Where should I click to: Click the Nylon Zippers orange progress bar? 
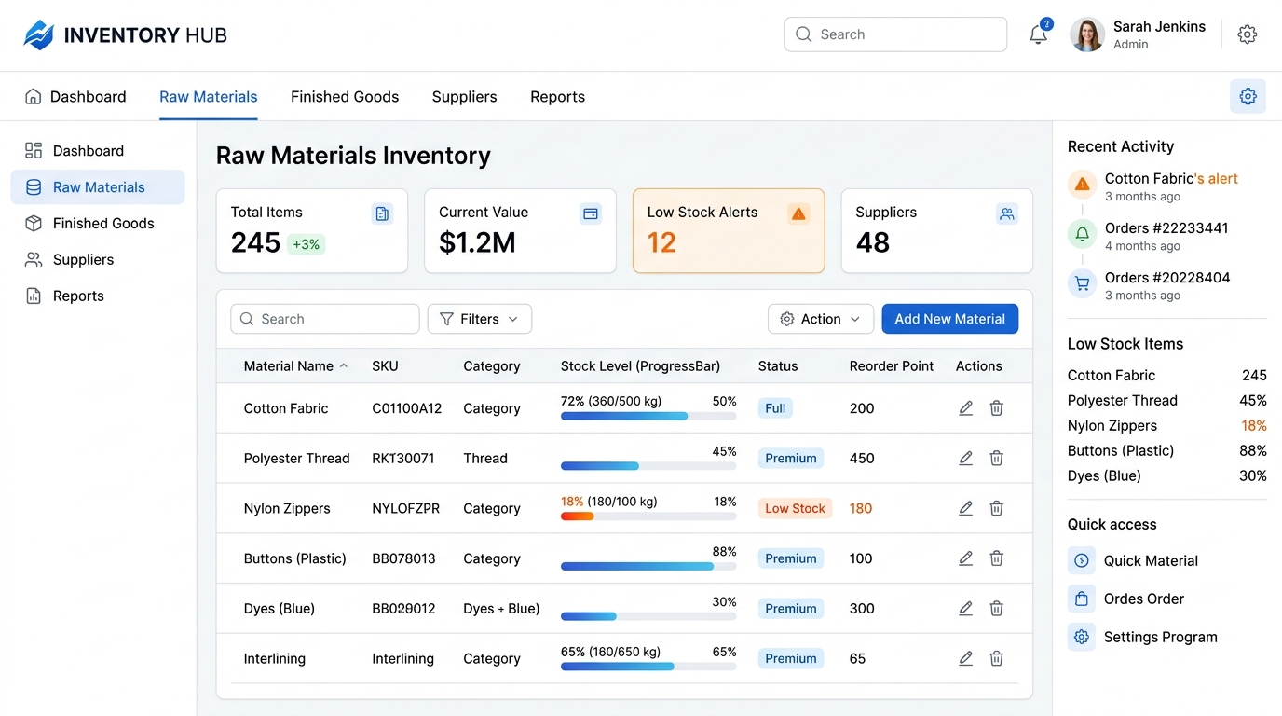578,516
